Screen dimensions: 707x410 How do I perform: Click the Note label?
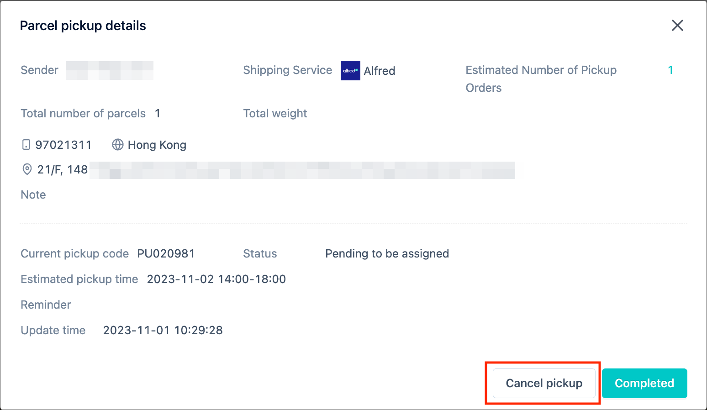pos(33,194)
